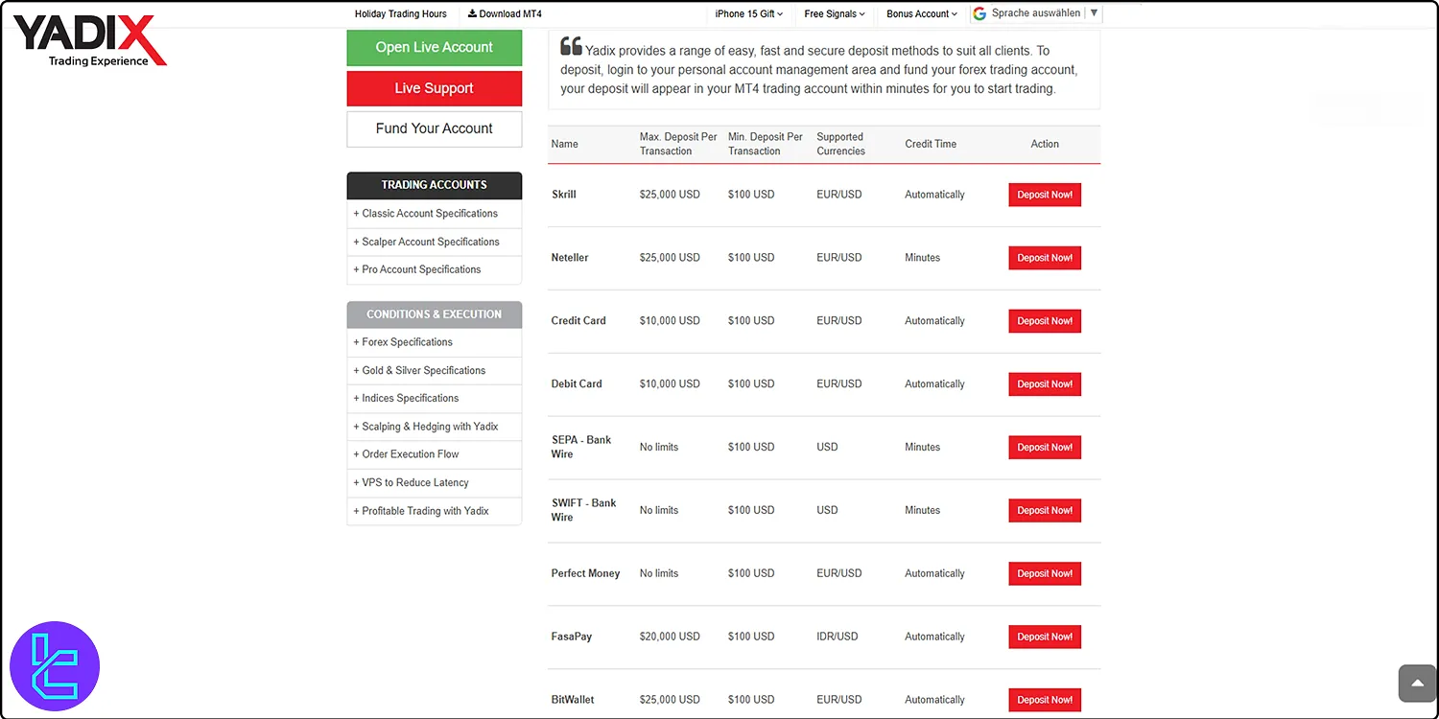Expand the Bonus Account menu
Screen dimensions: 1439x719
coord(922,14)
